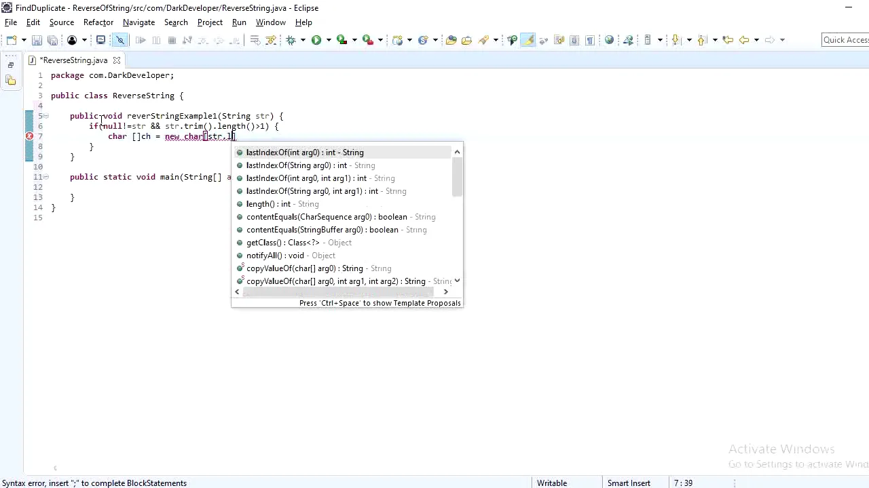The width and height of the screenshot is (869, 488).
Task: Click the Save All toolbar icon
Action: point(52,40)
